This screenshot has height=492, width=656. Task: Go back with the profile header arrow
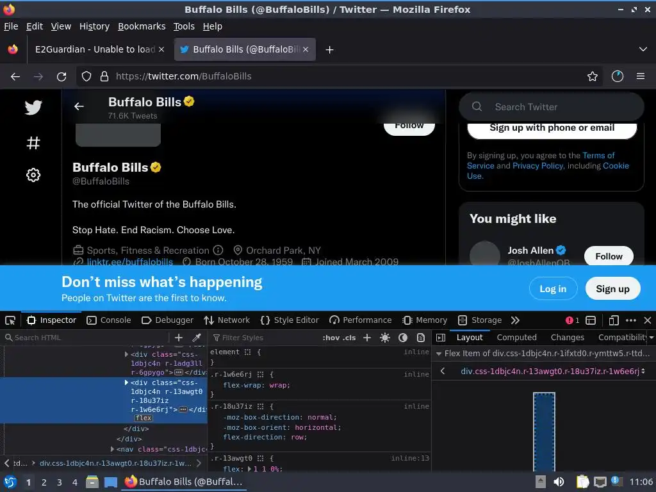click(x=79, y=107)
